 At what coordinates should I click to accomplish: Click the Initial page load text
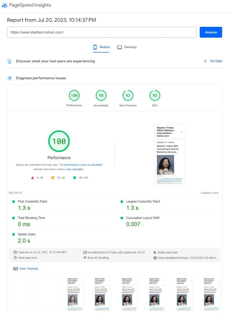[x=27, y=258]
